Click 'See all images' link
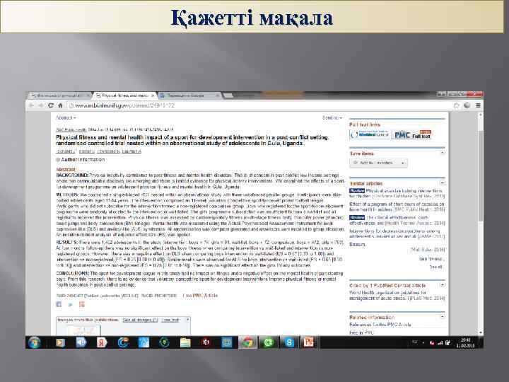 (x=140, y=320)
